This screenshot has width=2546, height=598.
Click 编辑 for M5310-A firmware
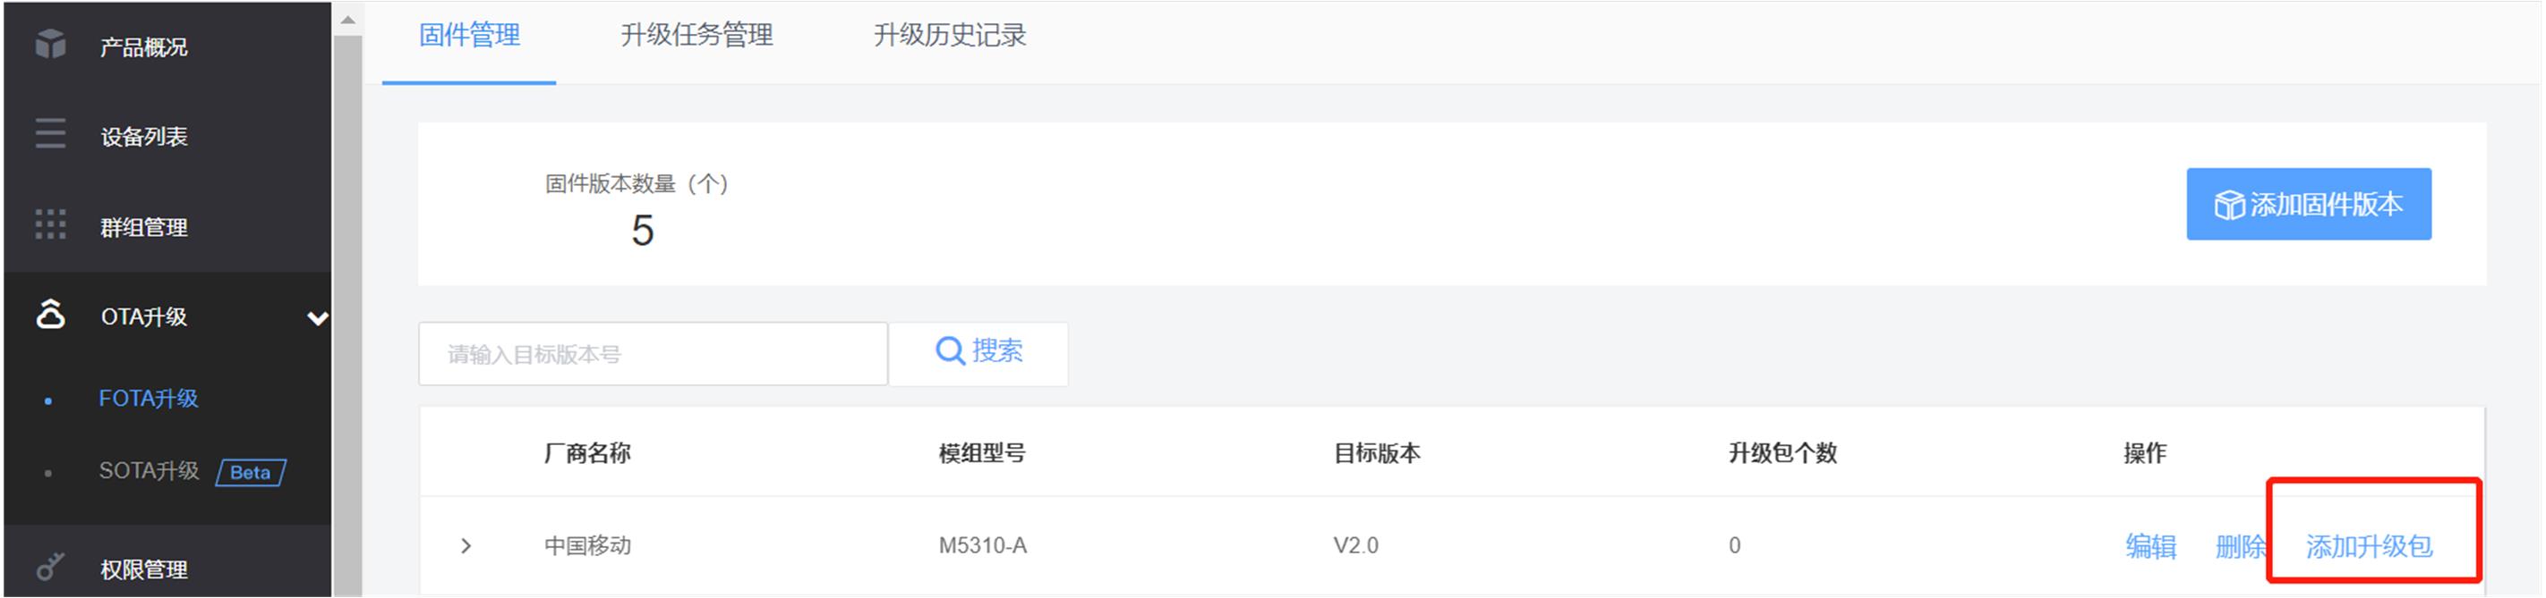click(2150, 545)
